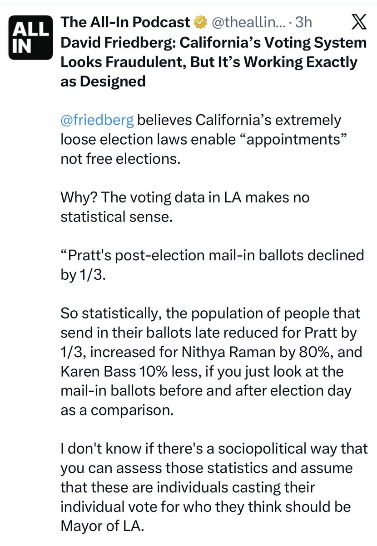
Task: Tap the bold David Friedberg headline
Action: coord(213,62)
